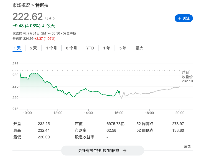Click the green closing-price dot on chart

pos(119,92)
